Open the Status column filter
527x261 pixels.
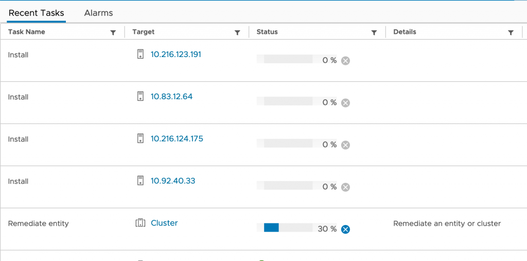pyautogui.click(x=374, y=32)
